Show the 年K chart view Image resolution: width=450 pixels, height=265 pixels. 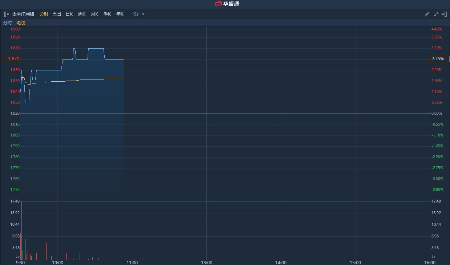pos(120,14)
